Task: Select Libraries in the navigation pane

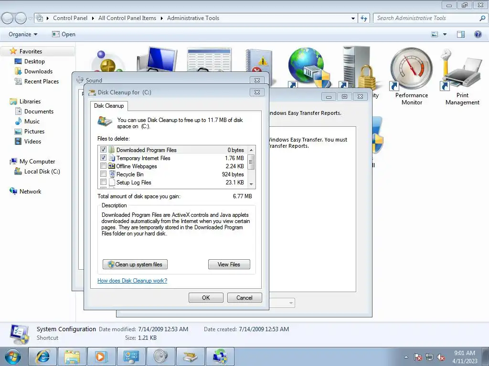Action: click(30, 101)
